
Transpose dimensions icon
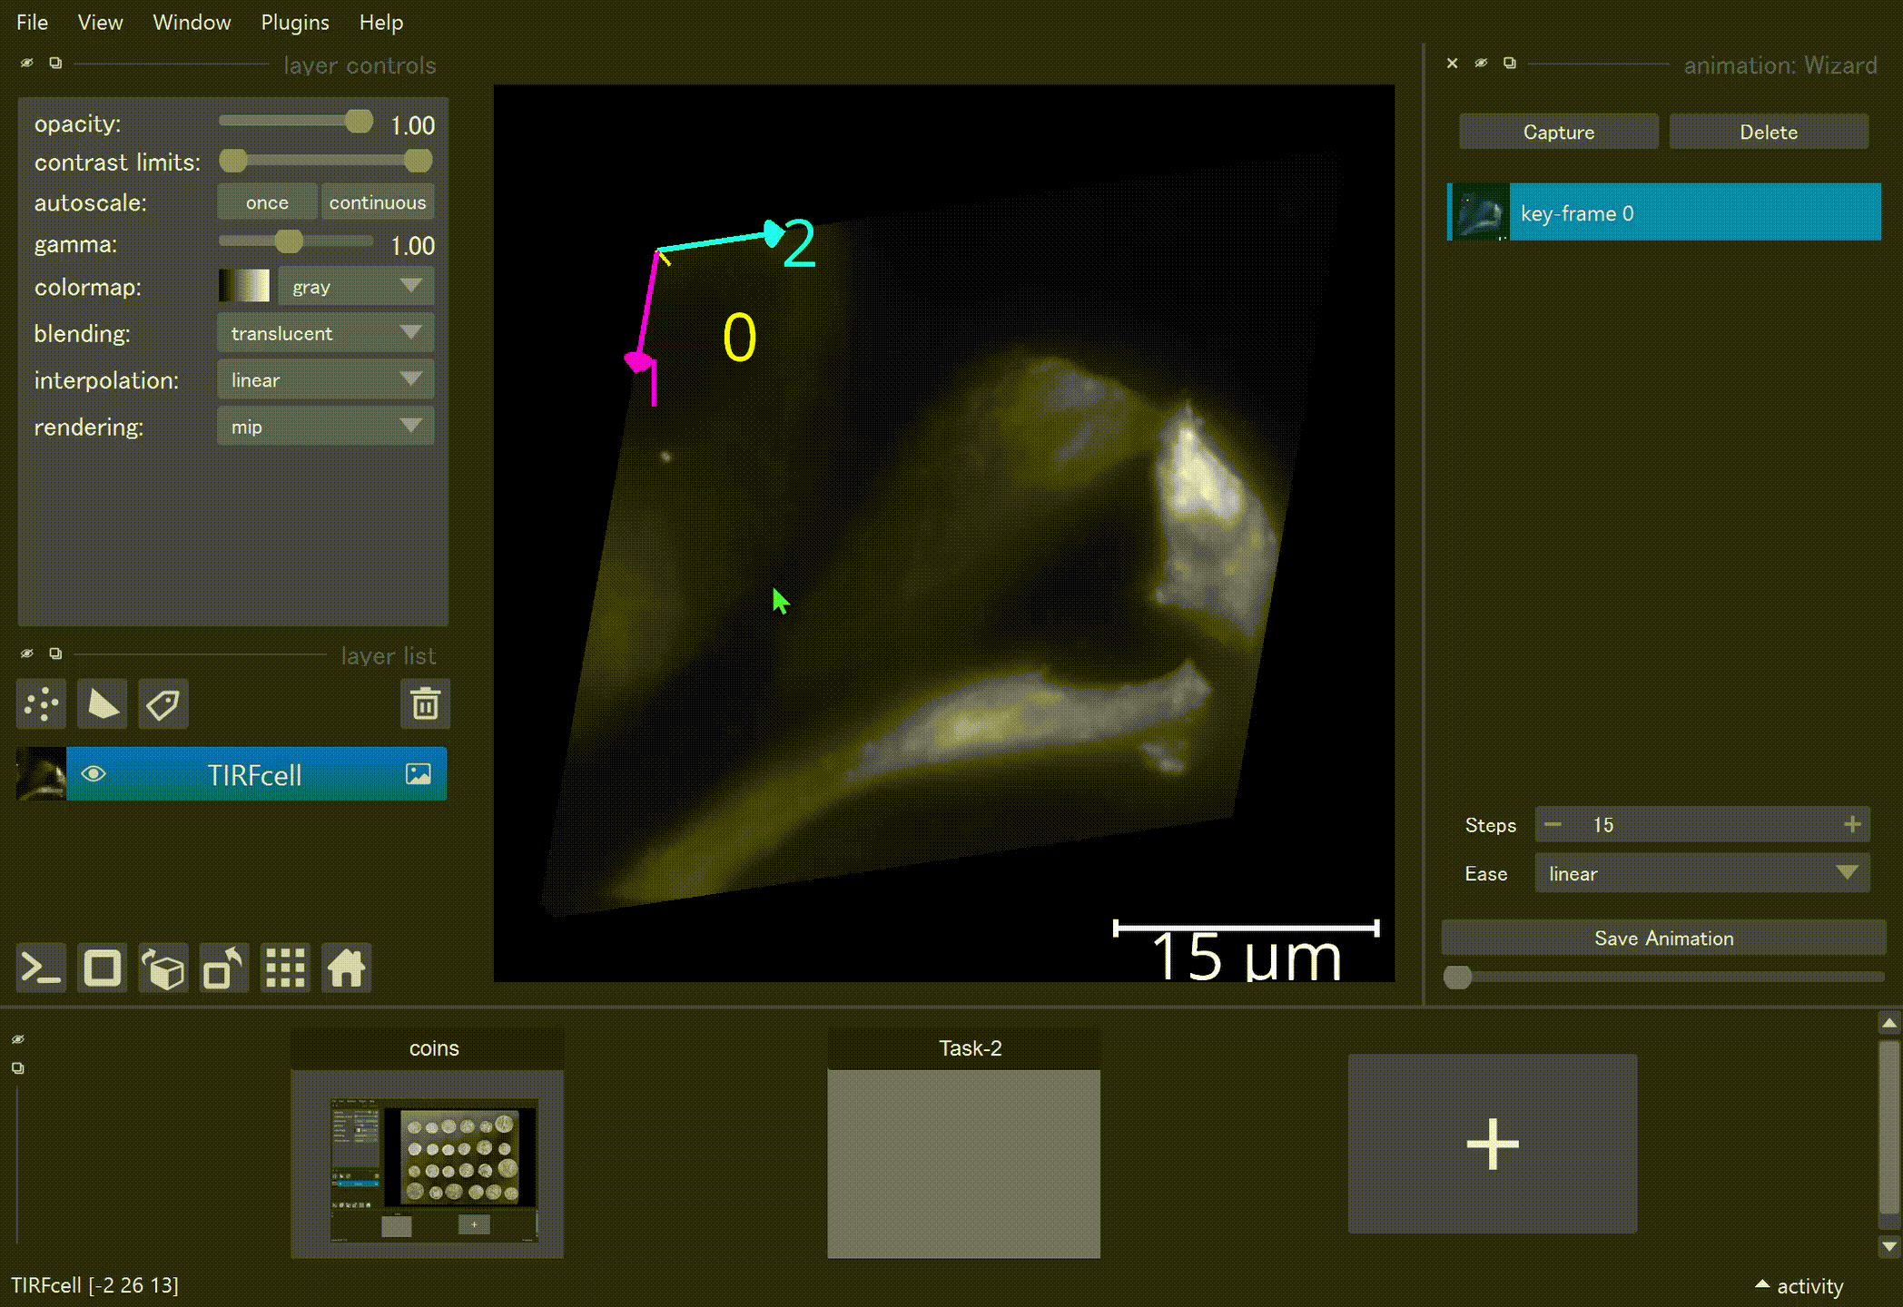point(224,968)
